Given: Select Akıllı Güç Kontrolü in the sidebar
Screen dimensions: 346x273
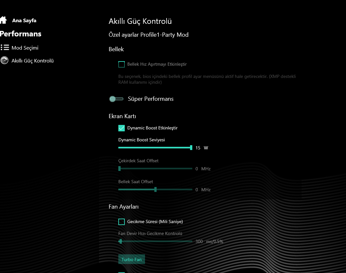Looking at the screenshot, I should point(32,61).
